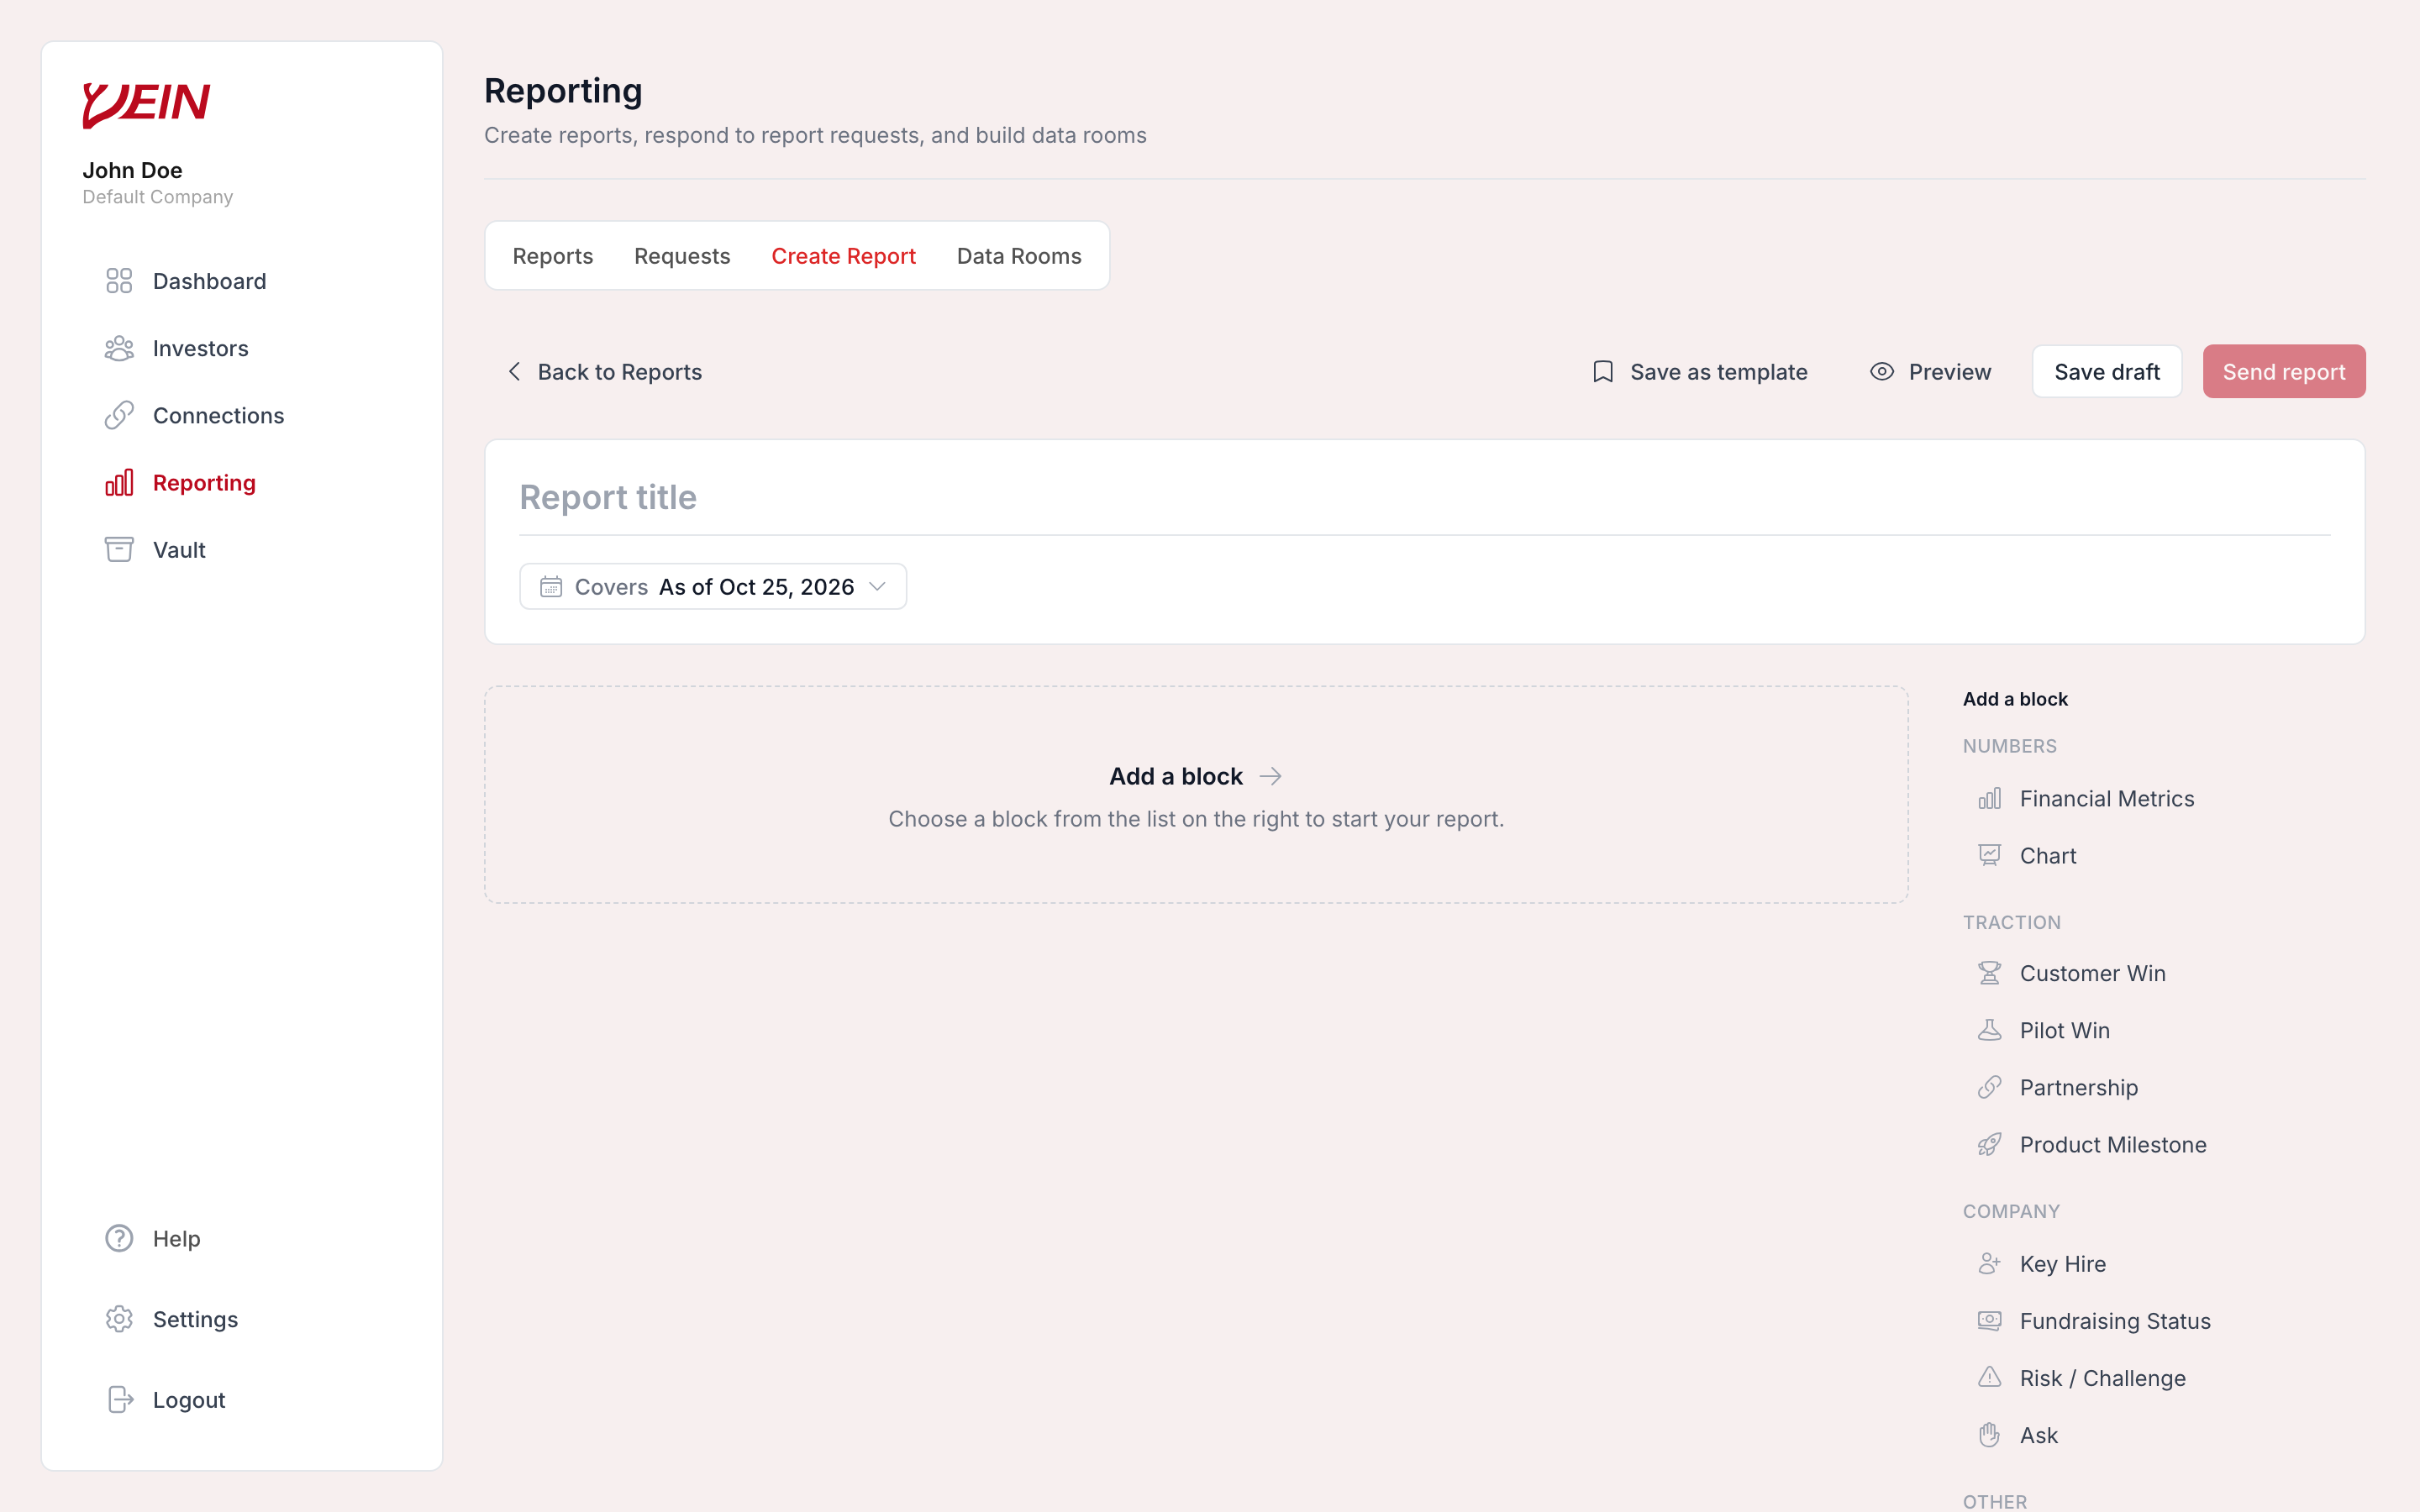2420x1512 pixels.
Task: Click Back to Reports link
Action: pos(604,372)
